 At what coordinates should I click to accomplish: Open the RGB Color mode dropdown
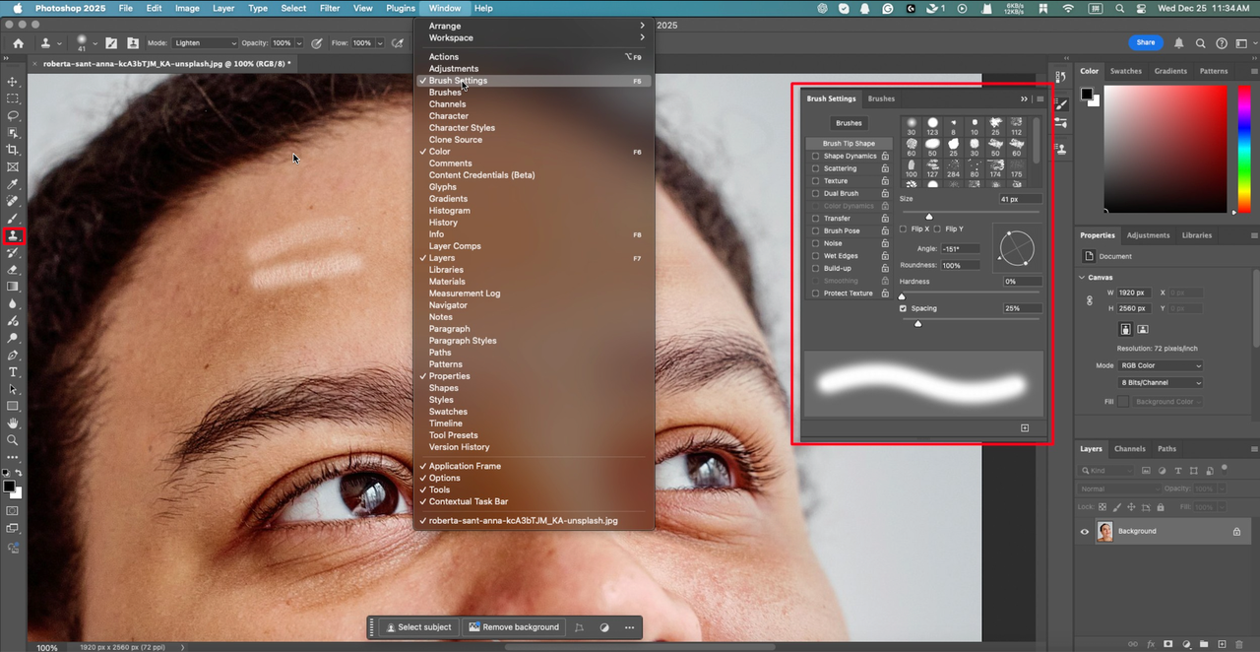point(1161,365)
